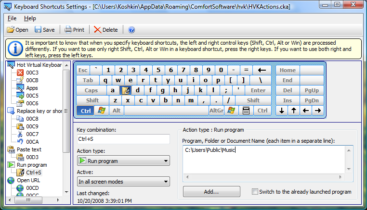
Task: Click the tree horizontal scrollbar thumb
Action: [28, 200]
